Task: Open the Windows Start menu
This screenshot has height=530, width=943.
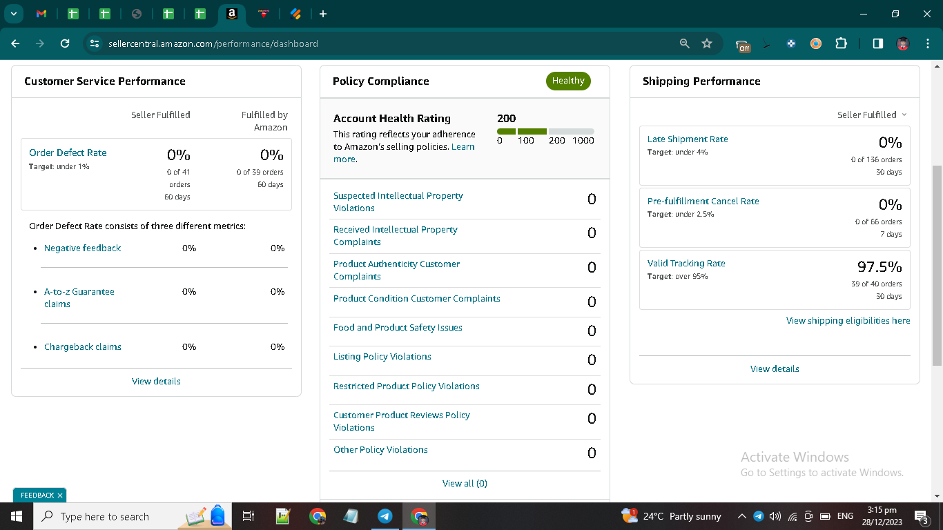Action: [x=17, y=516]
